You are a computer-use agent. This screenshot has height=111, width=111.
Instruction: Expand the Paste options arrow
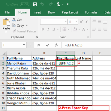(6, 32)
